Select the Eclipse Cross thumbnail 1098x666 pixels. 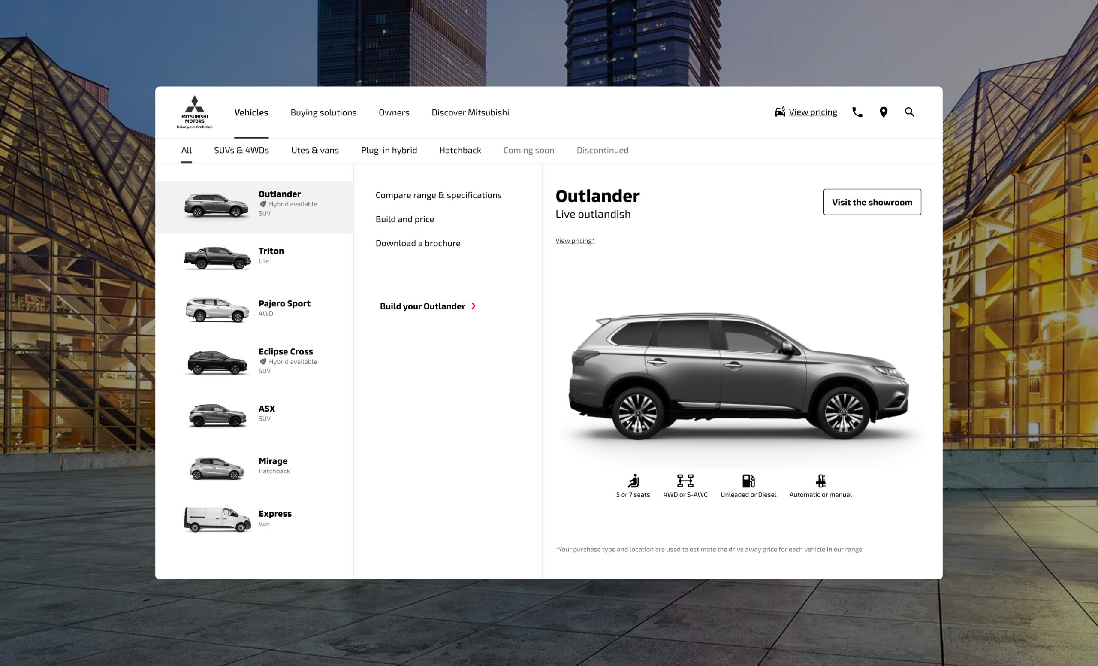coord(217,363)
